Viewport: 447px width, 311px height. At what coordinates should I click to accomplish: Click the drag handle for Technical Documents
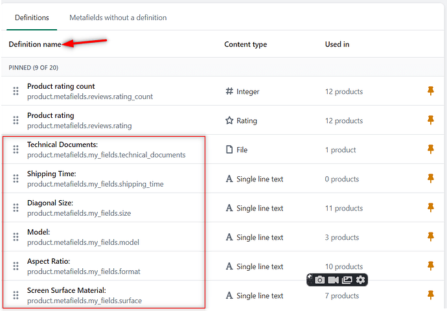16,150
